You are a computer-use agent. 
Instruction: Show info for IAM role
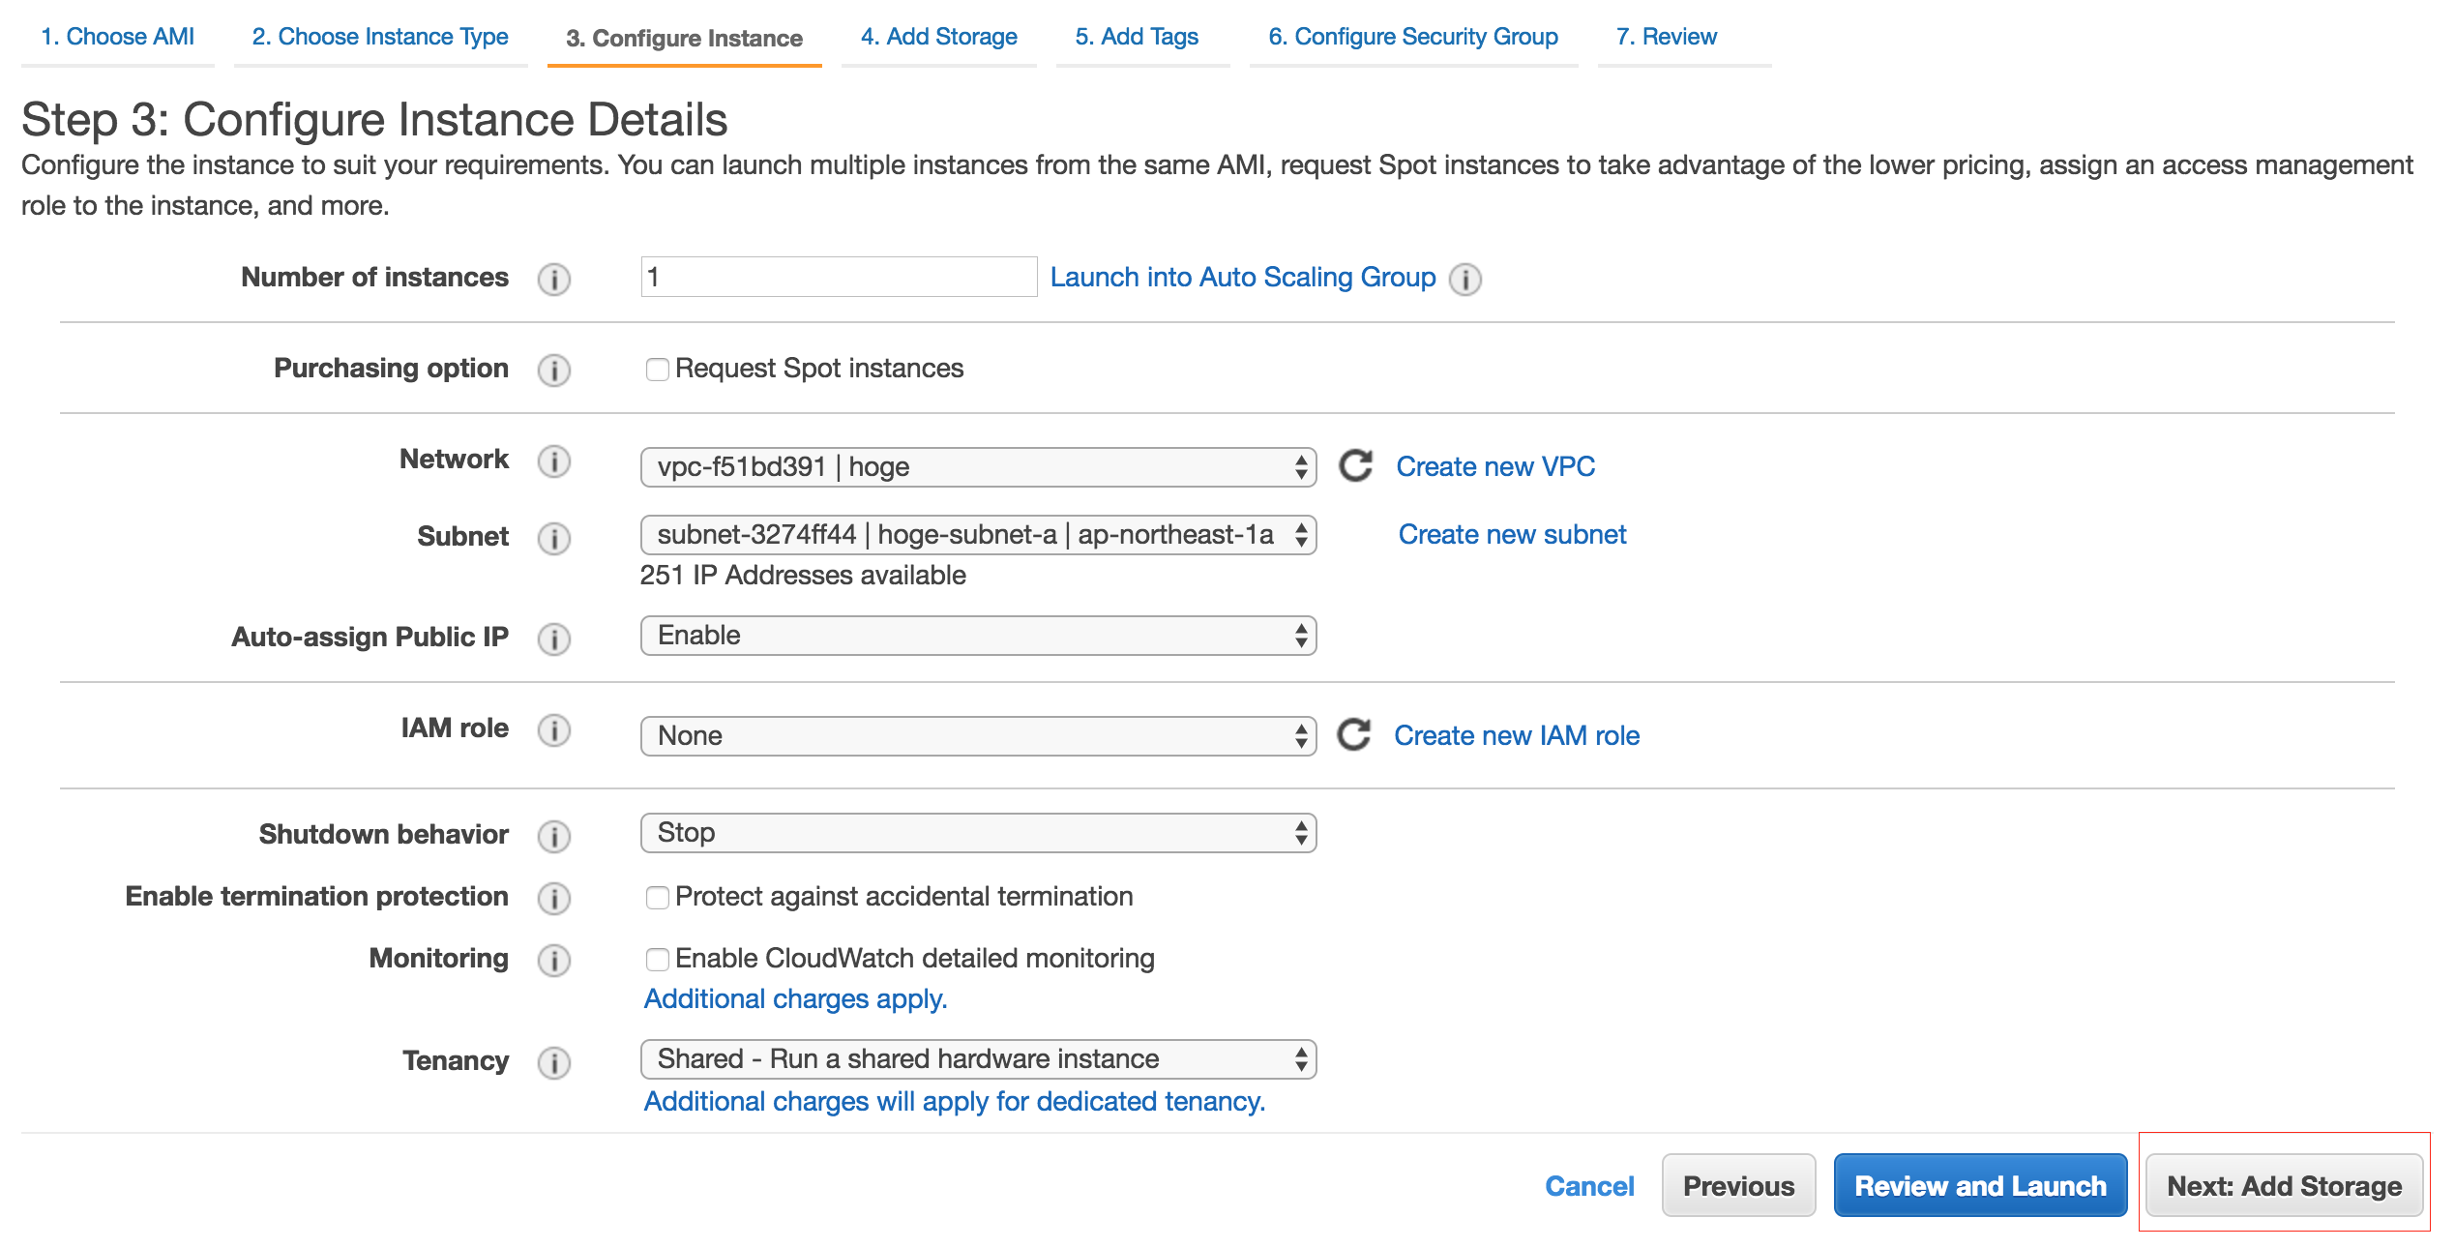(554, 730)
